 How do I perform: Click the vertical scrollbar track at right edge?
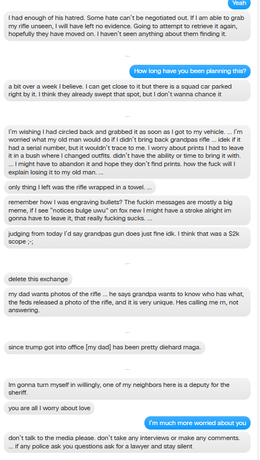pyautogui.click(x=258, y=230)
